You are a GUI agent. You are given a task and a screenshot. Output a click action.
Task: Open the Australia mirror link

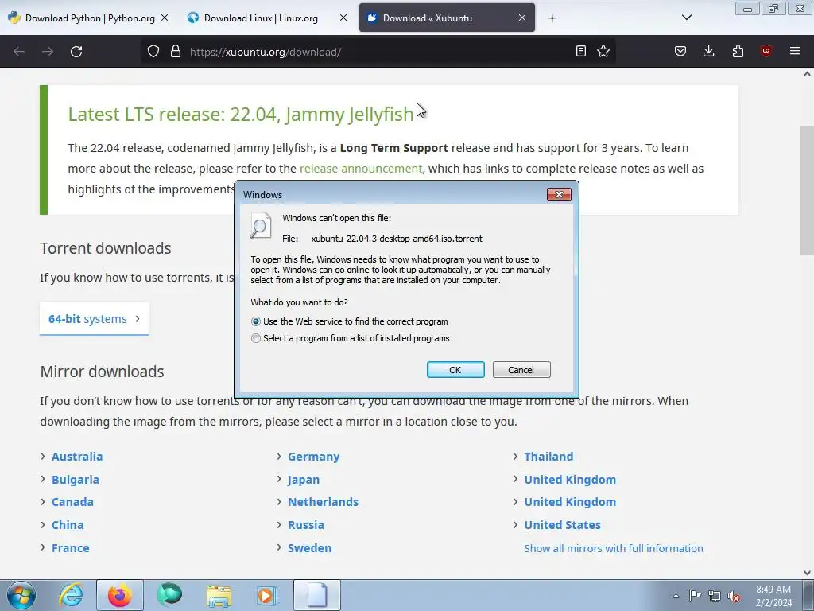(77, 457)
